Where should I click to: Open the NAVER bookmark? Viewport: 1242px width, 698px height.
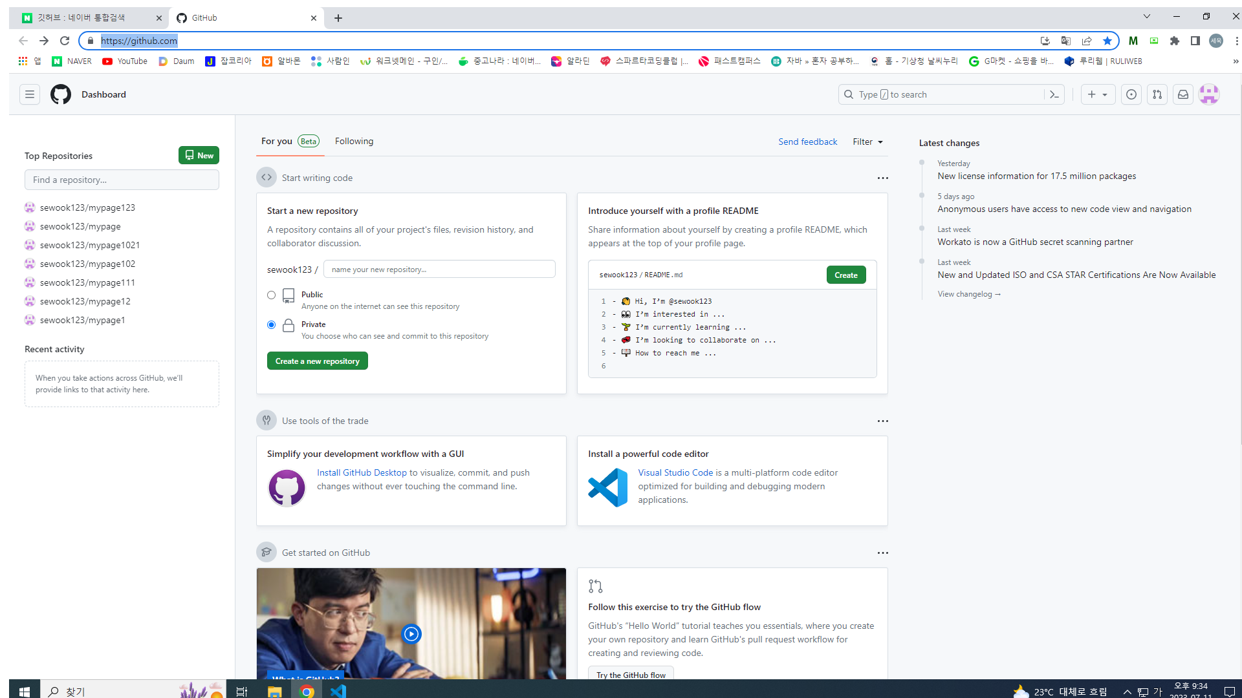[x=72, y=61]
